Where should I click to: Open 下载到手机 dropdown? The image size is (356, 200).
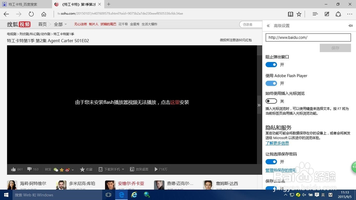[111, 169]
